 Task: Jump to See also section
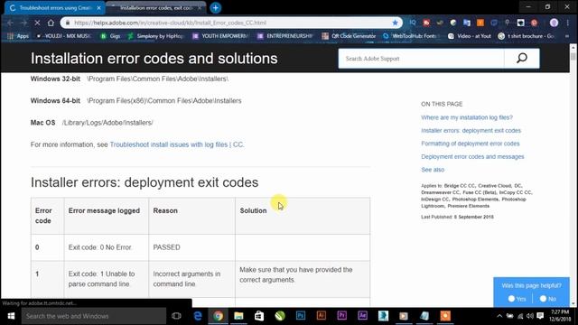pyautogui.click(x=433, y=170)
